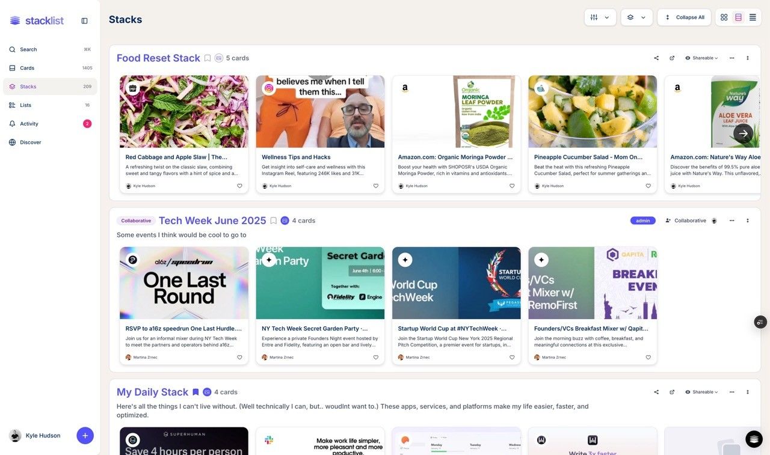Collapse the left sidebar panel

point(84,20)
